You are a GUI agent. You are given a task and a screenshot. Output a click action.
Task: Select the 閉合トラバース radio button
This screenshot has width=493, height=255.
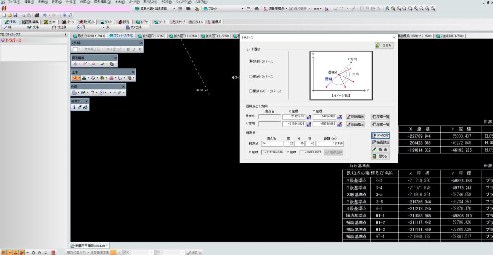click(x=251, y=76)
